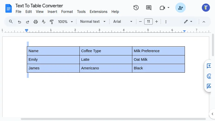
Task: Select the paint format roller icon
Action: 52,22
